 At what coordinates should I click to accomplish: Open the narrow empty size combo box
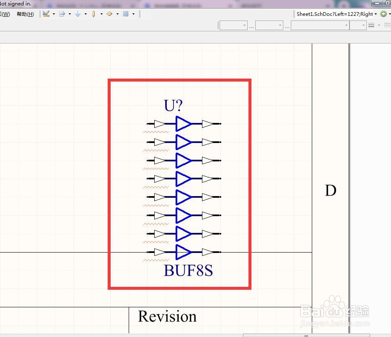(x=358, y=26)
